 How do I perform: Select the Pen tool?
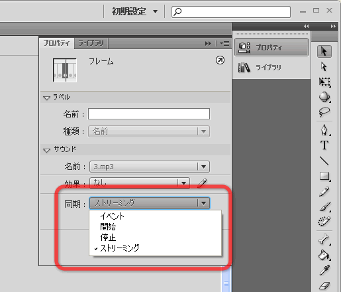324,130
